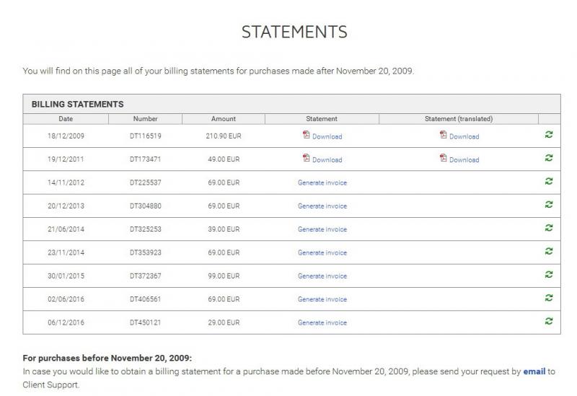
Task: Select the date 18/12/2009
Action: coord(66,136)
